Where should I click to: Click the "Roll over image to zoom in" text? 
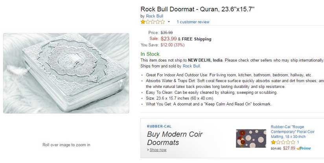pos(66,145)
